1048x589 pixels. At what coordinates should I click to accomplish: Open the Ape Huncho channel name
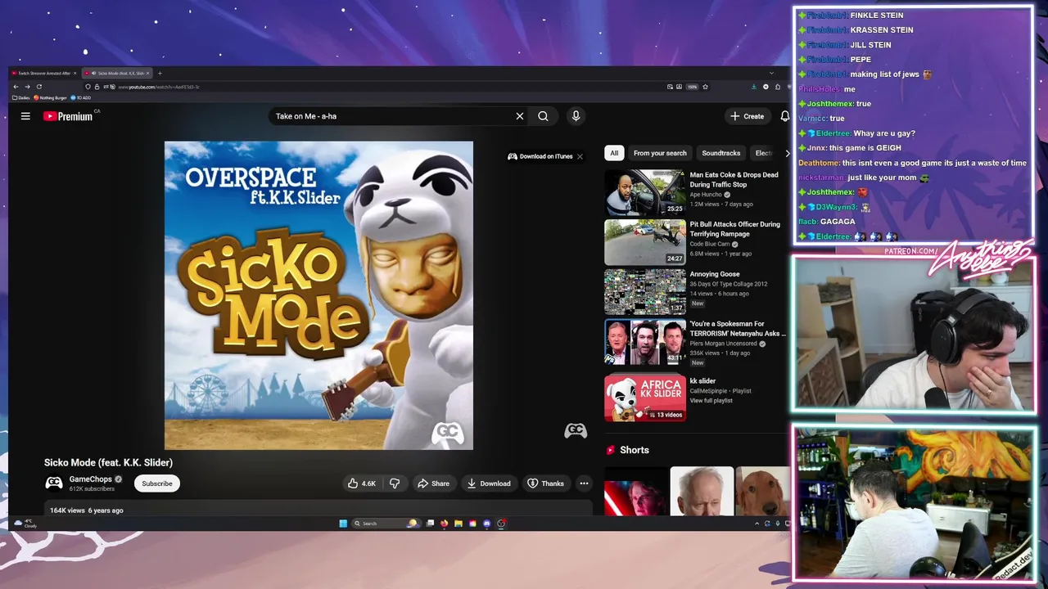(706, 195)
